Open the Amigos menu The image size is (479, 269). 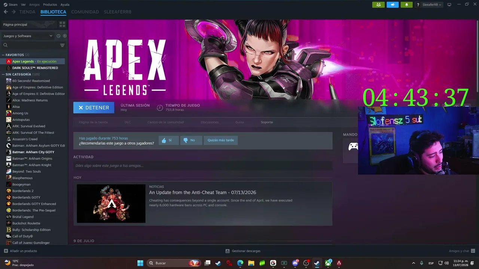[x=34, y=4]
